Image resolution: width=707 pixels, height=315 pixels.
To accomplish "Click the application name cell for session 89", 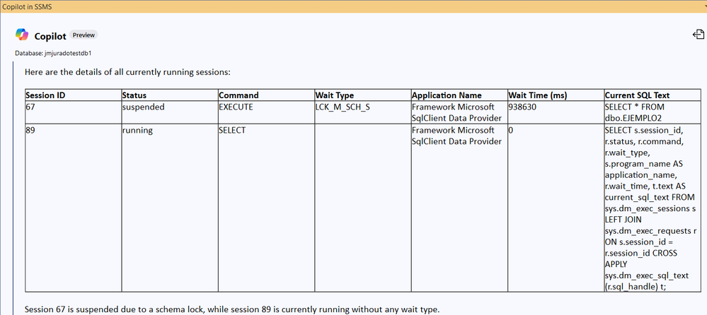I will 459,208.
